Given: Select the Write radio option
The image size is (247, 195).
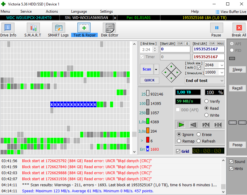Looking at the screenshot, I should pyautogui.click(x=206, y=115).
